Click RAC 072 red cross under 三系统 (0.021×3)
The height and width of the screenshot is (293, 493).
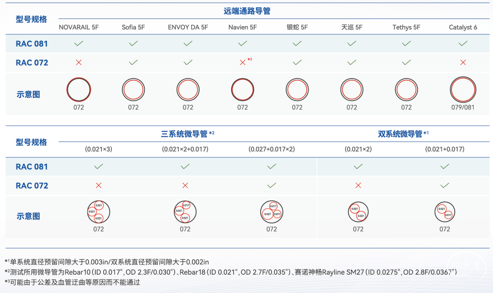pos(99,185)
